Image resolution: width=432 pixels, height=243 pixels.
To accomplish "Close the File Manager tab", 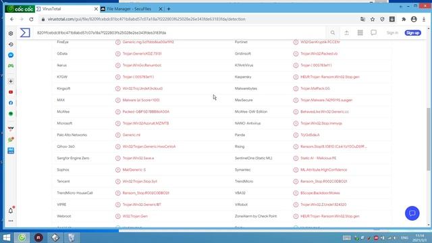I will coord(161,9).
